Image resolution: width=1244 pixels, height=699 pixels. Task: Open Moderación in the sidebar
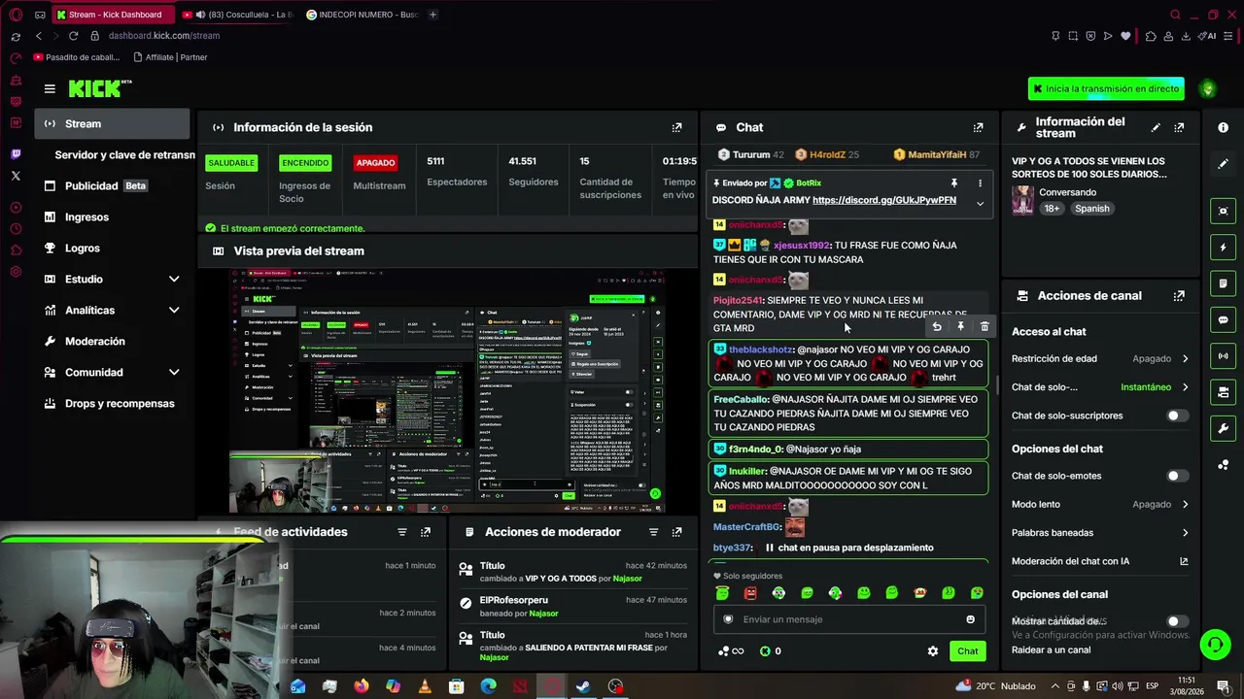tap(113, 341)
